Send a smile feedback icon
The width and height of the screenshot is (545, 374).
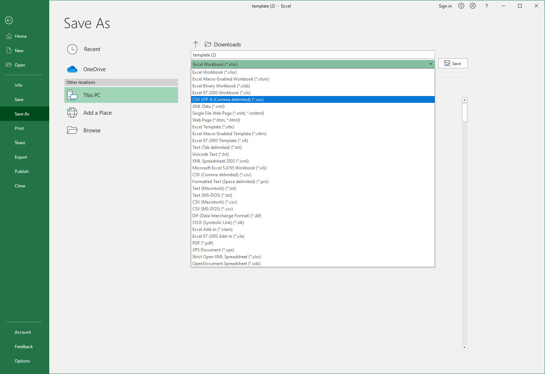pos(461,6)
